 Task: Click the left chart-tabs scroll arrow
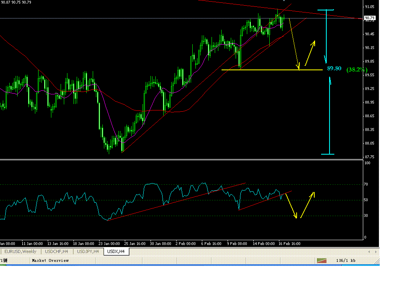click(369, 252)
